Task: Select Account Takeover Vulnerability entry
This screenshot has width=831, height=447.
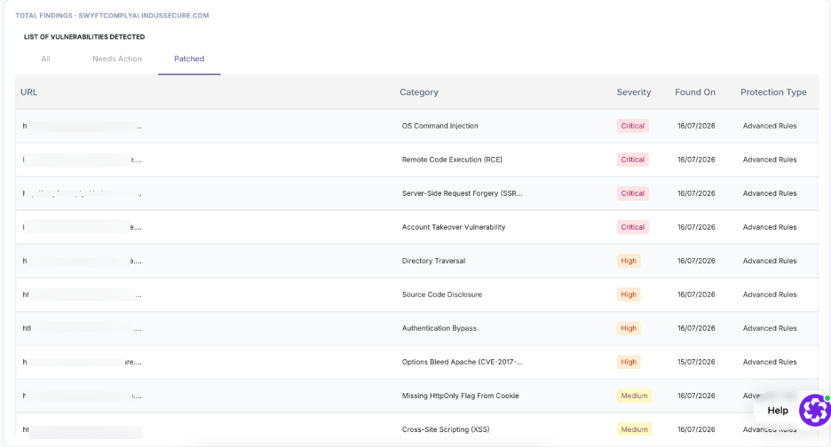Action: pos(454,227)
